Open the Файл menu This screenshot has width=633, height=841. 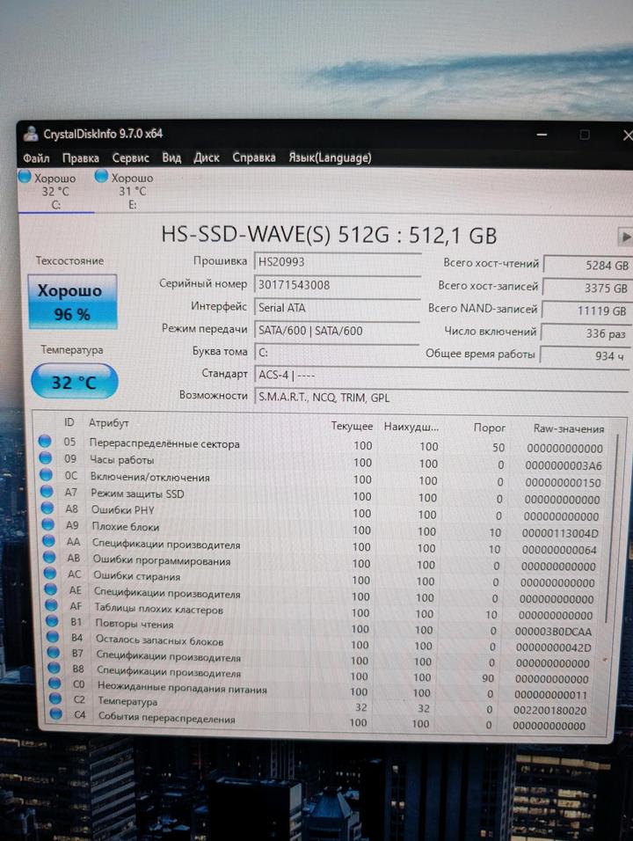[x=36, y=158]
